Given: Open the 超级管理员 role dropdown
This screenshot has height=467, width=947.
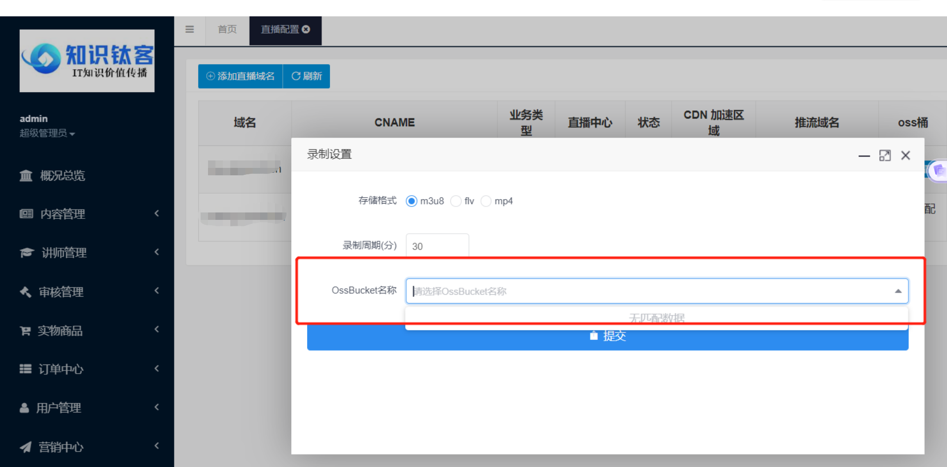Looking at the screenshot, I should point(48,133).
